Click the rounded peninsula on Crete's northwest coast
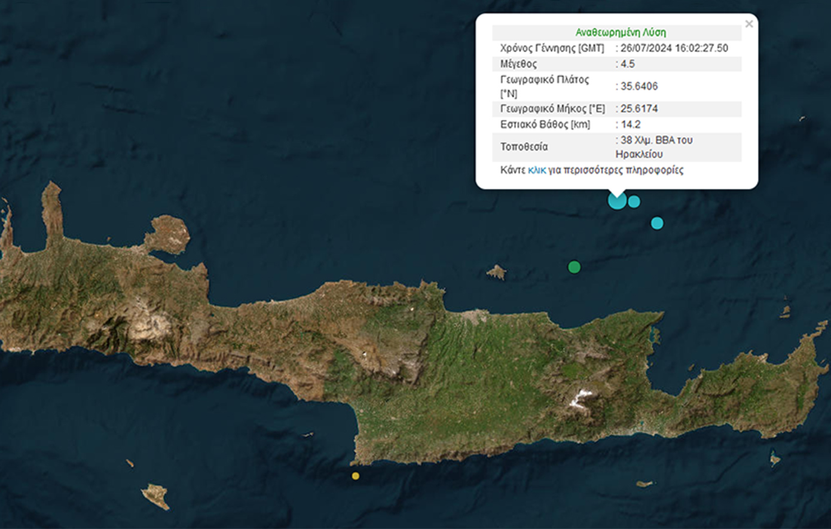The height and width of the screenshot is (529, 831). [x=169, y=235]
